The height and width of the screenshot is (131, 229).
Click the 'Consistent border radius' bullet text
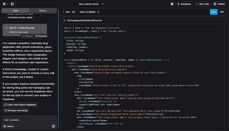coord(20,17)
